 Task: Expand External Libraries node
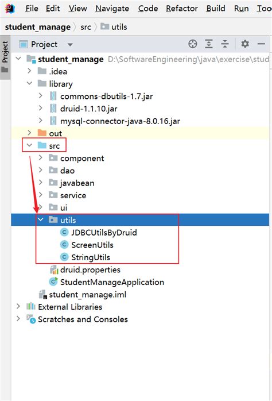pyautogui.click(x=18, y=306)
